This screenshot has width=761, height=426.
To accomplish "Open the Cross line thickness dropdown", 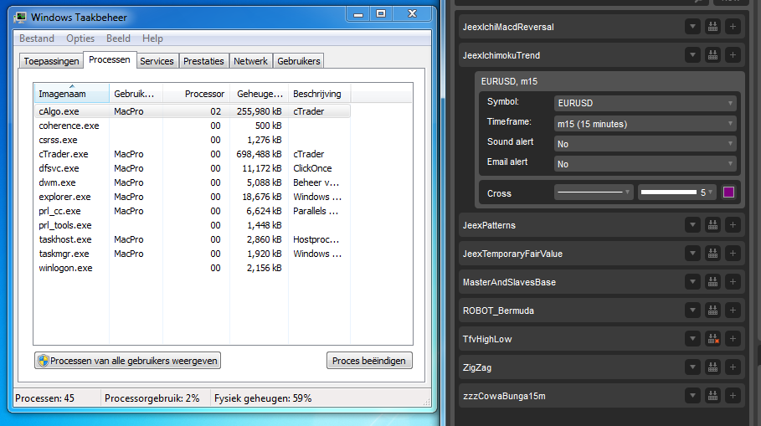I will [x=677, y=192].
